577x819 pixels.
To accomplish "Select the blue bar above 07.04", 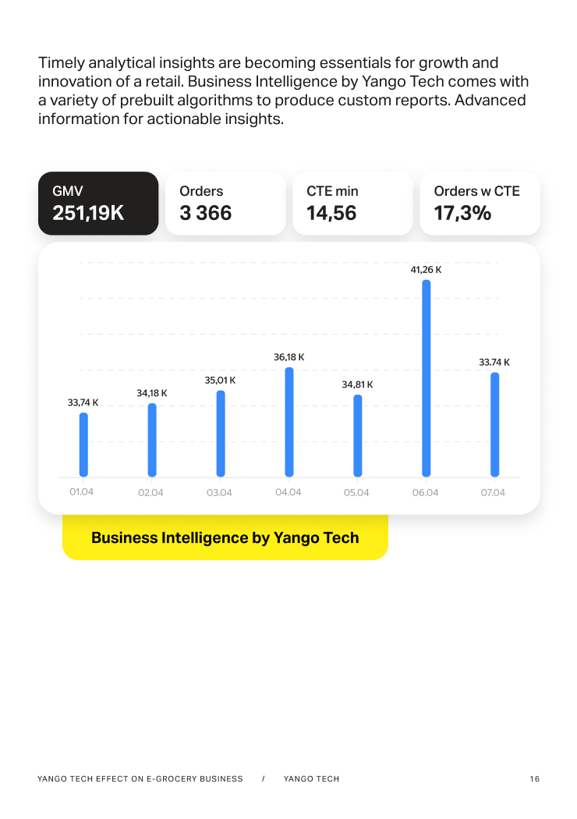I will [495, 424].
